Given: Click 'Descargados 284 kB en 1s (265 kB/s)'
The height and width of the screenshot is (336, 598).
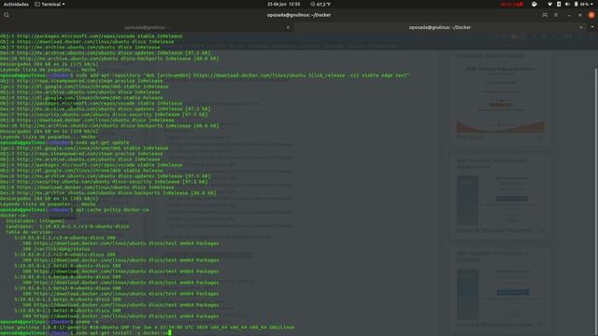Looking at the screenshot, I should coord(49,199).
